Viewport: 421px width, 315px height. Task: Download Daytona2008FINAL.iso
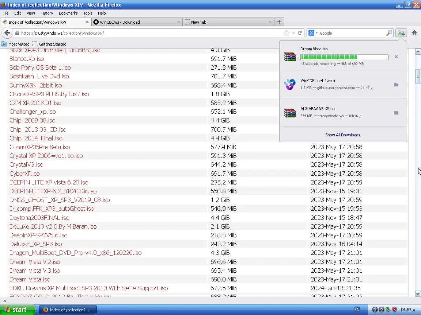coord(39,218)
